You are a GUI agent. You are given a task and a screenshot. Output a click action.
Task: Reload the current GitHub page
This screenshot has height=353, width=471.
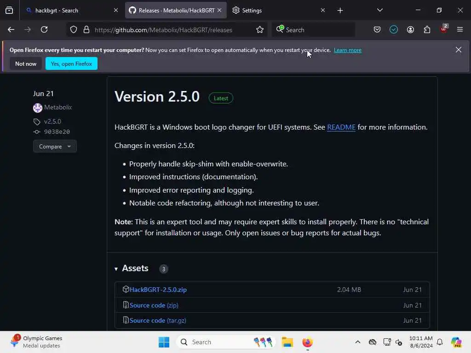(x=44, y=29)
